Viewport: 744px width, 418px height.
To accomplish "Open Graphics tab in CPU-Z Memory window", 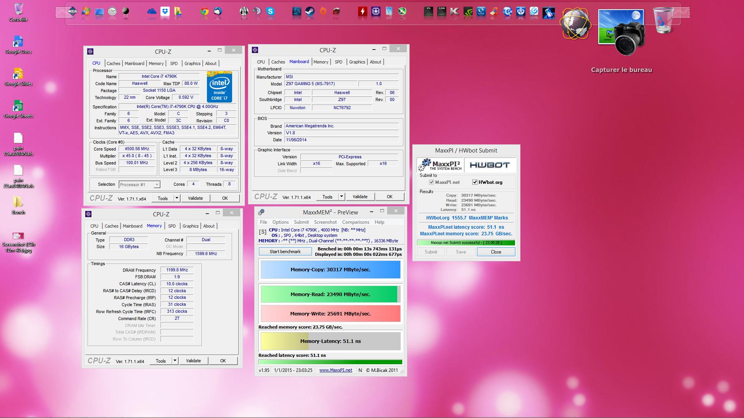I will [190, 226].
